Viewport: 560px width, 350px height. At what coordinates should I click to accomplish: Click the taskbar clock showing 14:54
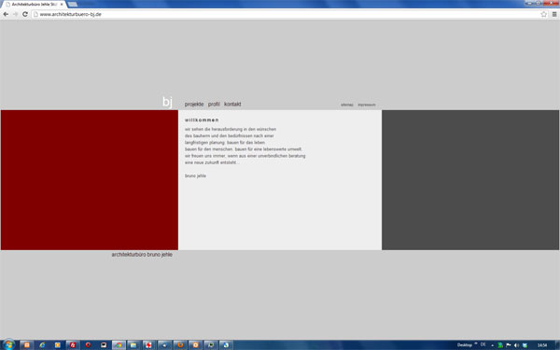(542, 345)
